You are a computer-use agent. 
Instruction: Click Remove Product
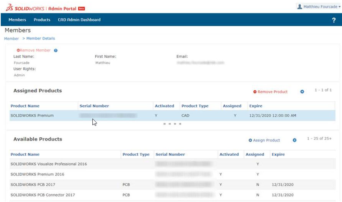pos(270,92)
